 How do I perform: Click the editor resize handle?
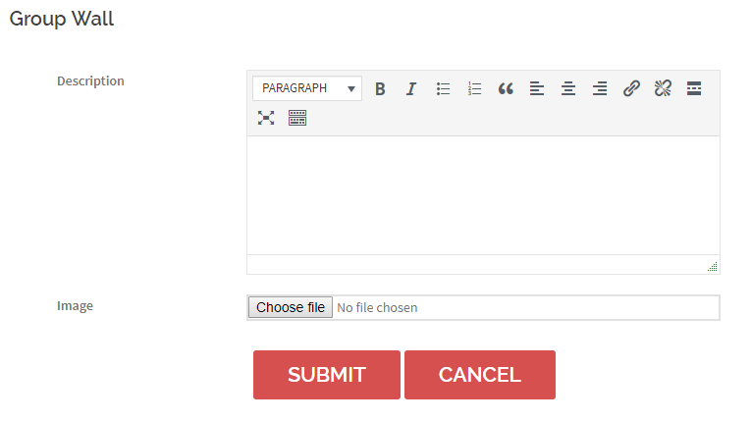[713, 267]
